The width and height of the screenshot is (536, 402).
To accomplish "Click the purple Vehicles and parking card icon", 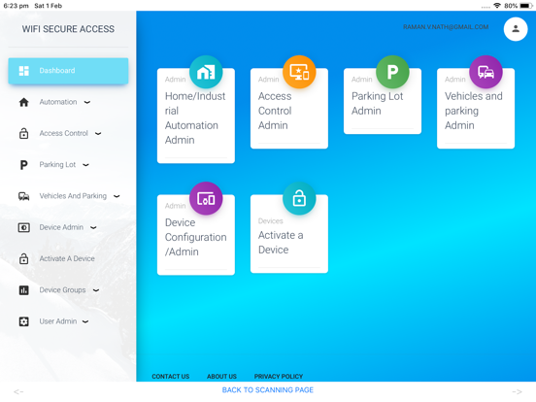I will pyautogui.click(x=486, y=72).
